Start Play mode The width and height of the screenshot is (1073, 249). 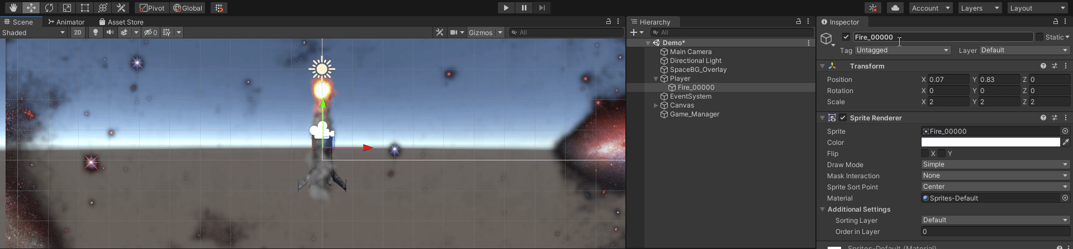click(506, 8)
